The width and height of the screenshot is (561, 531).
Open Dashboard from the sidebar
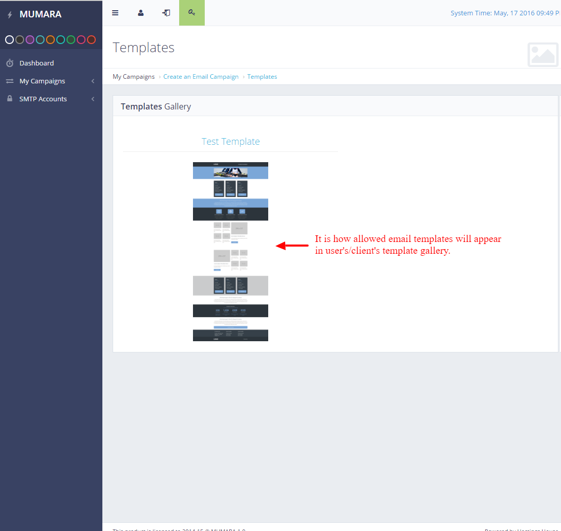[x=36, y=63]
